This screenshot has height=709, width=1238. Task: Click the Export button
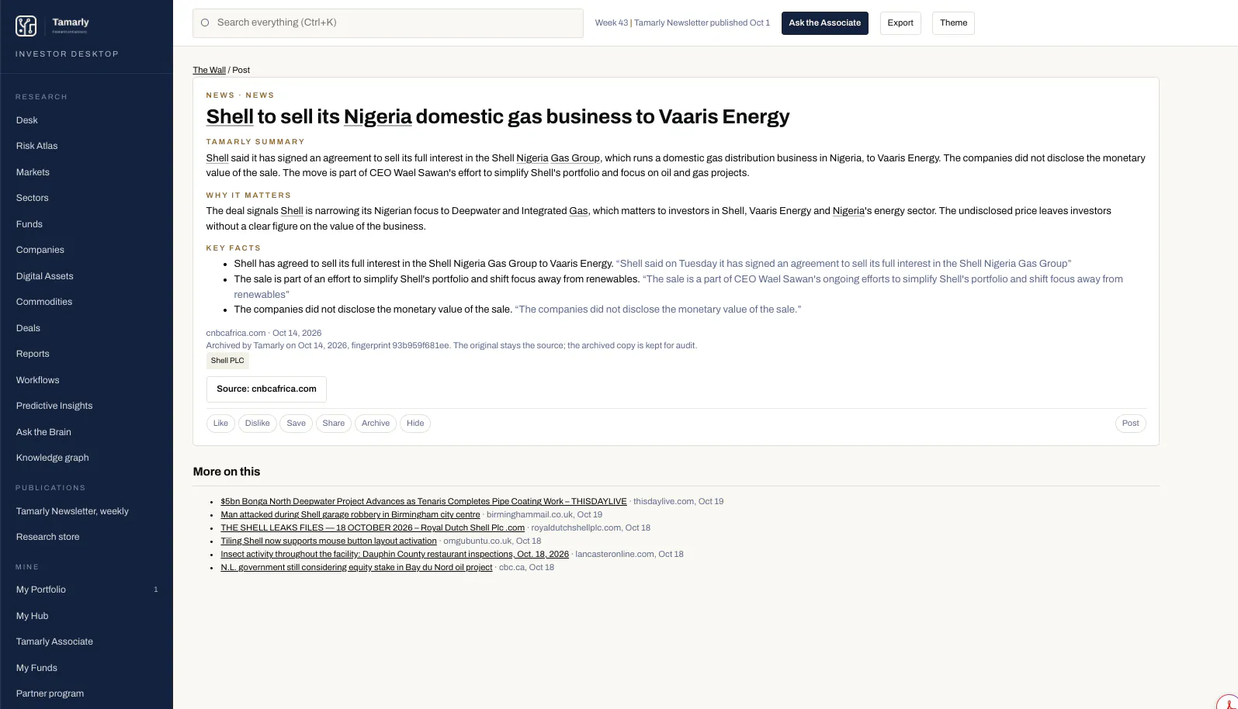click(900, 23)
